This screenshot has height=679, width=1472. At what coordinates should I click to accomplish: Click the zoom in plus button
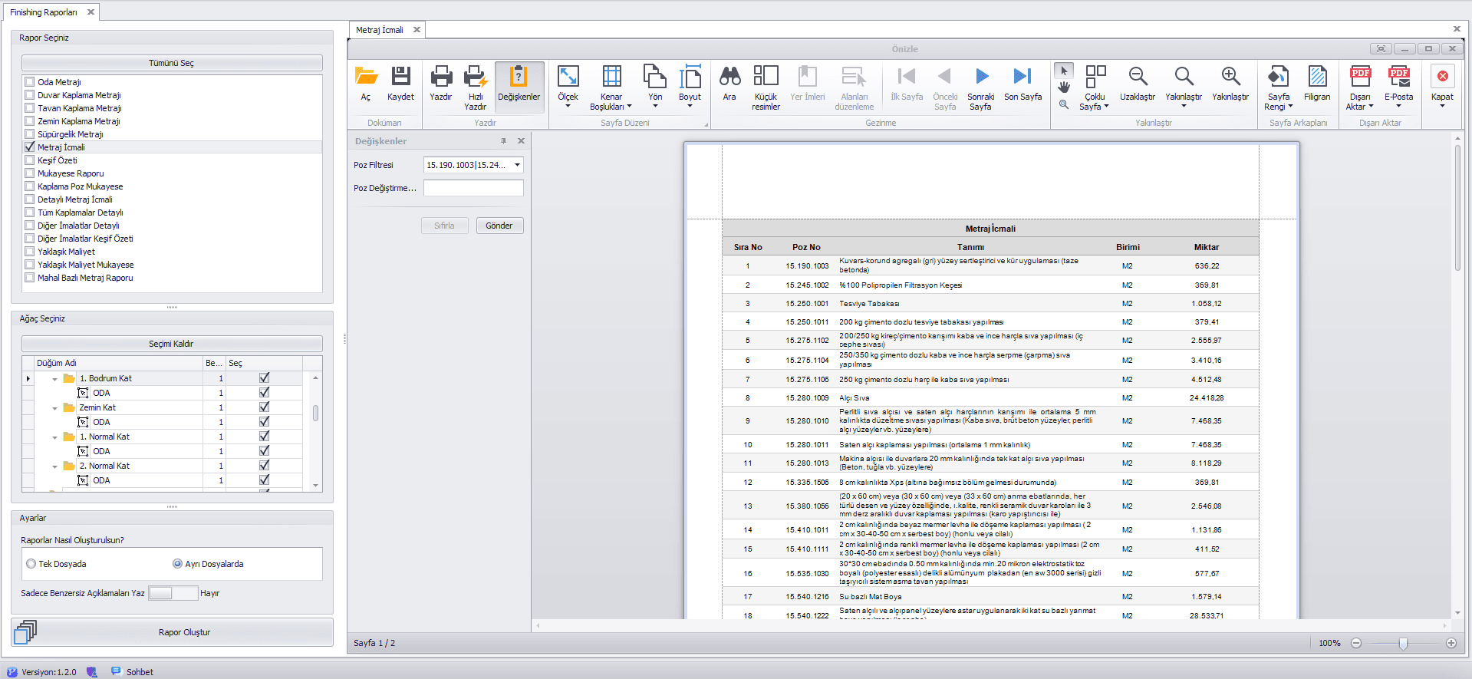1451,643
